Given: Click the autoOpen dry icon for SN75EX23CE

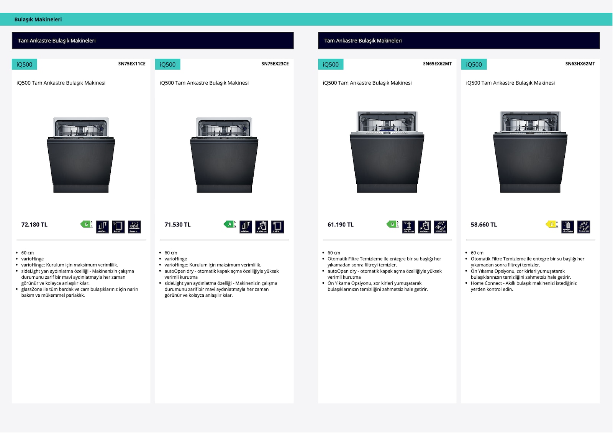Looking at the screenshot, I should click(262, 227).
